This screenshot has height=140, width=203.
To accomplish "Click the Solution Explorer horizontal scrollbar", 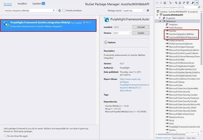I will (x=171, y=134).
